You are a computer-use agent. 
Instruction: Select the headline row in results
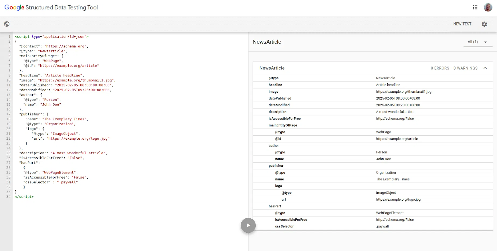tap(373, 85)
